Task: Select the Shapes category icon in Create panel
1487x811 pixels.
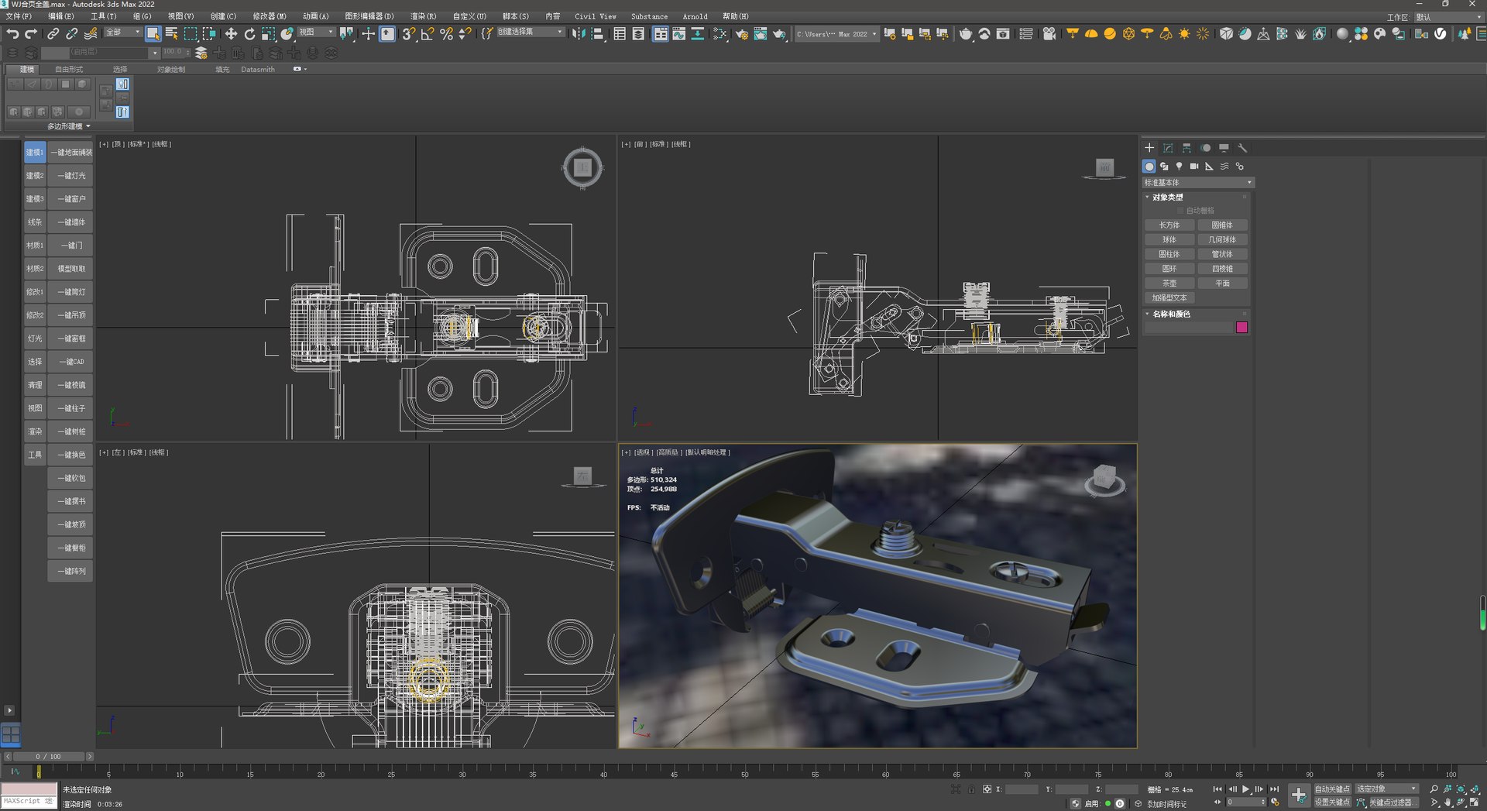Action: pos(1164,167)
